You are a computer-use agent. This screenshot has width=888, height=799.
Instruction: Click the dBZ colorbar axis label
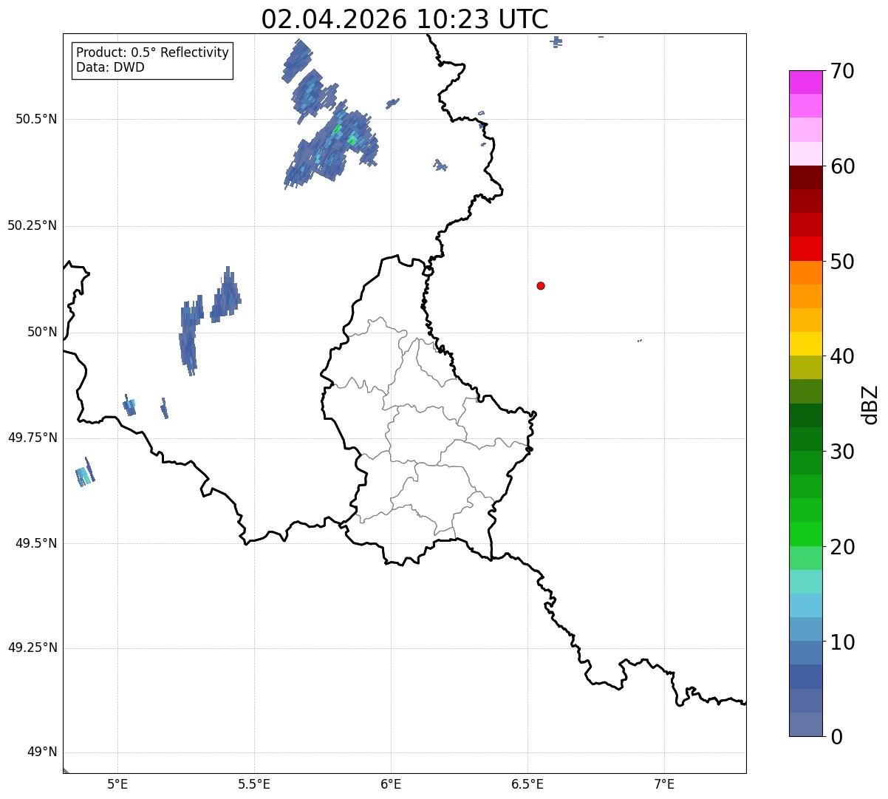pos(870,404)
